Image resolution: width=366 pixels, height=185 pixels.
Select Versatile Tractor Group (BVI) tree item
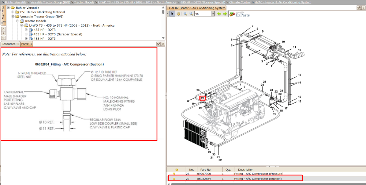(42, 16)
